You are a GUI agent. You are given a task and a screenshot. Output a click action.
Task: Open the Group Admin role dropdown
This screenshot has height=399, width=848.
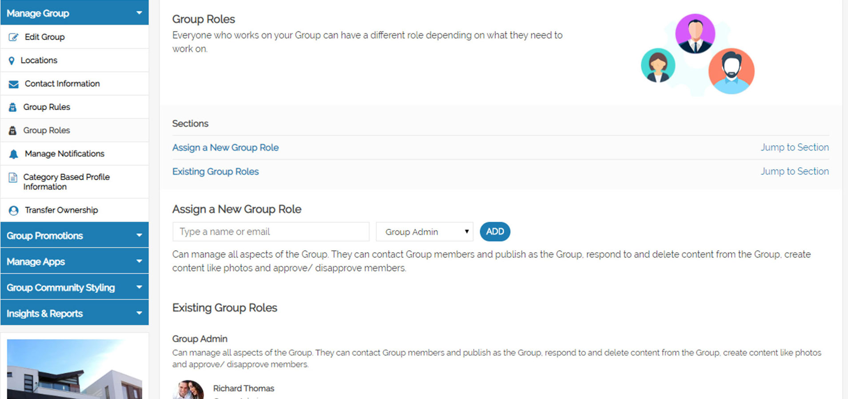click(x=424, y=232)
